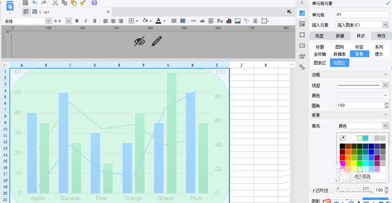Viewport: 392px width, 203px height.
Task: Insert plain text with ab icon
Action: pos(202,21)
